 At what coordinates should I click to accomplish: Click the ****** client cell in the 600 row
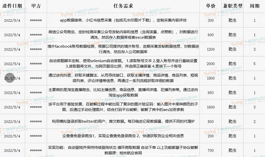[36, 35]
